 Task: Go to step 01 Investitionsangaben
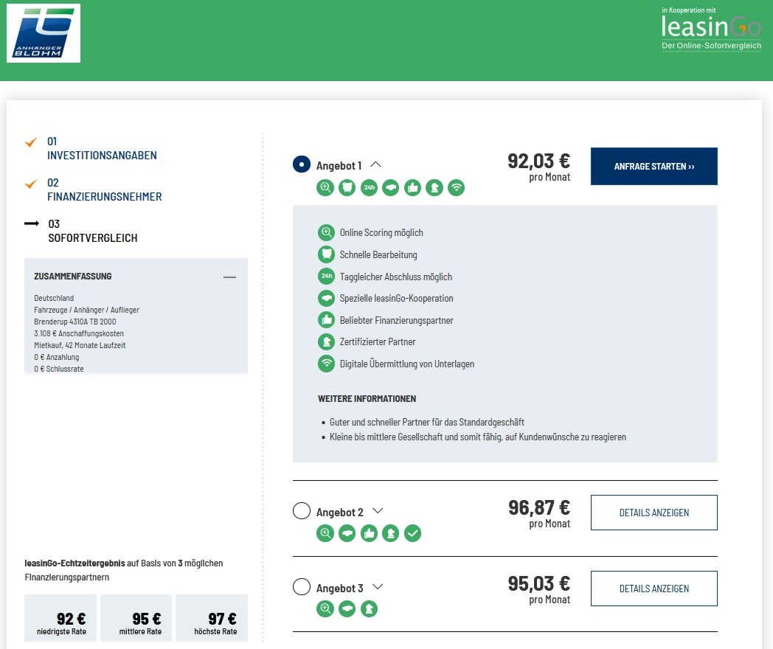(102, 148)
